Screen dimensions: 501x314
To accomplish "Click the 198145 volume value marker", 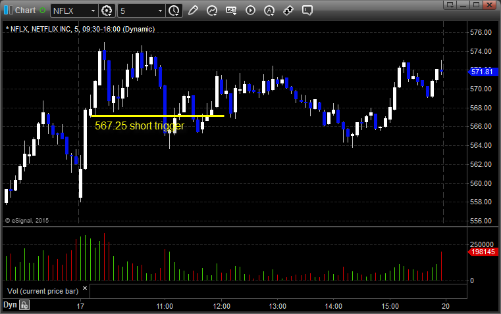I will click(483, 252).
